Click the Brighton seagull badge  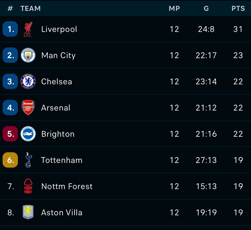pos(28,134)
